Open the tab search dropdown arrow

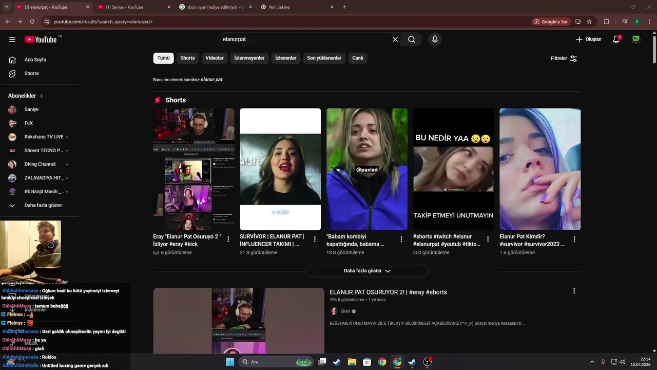(x=7, y=7)
